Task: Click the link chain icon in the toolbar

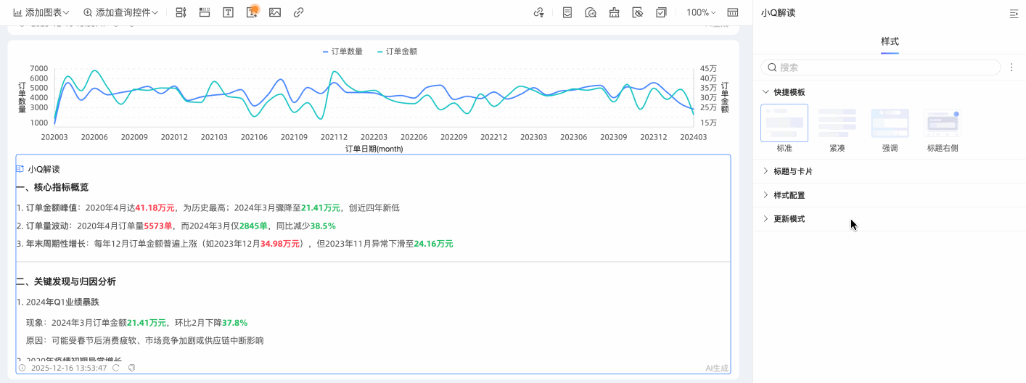Action: pyautogui.click(x=298, y=12)
